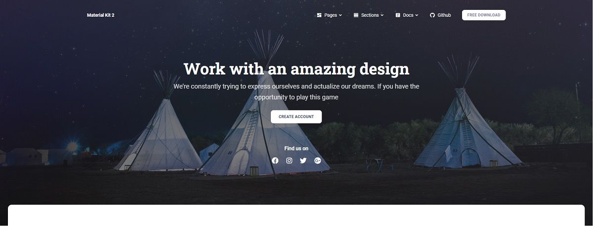This screenshot has height=226, width=593.
Task: Expand the Docs dropdown chevron
Action: [417, 15]
